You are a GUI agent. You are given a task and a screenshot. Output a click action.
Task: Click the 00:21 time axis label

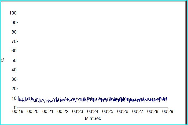point(48,111)
